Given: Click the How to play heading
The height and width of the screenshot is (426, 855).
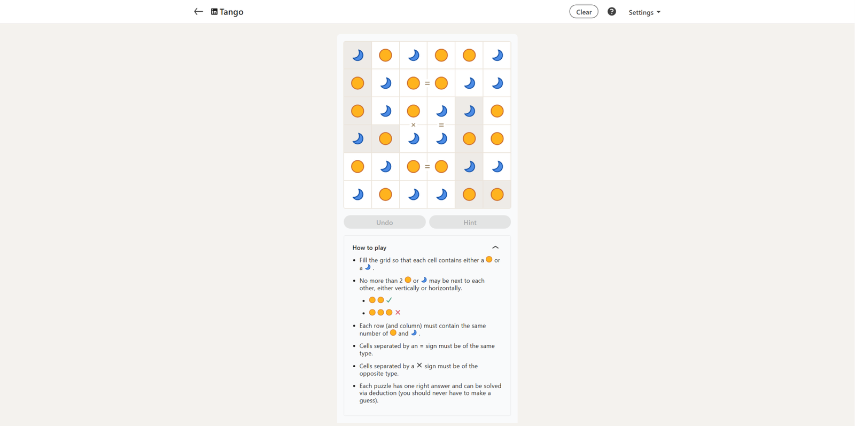Looking at the screenshot, I should [369, 248].
